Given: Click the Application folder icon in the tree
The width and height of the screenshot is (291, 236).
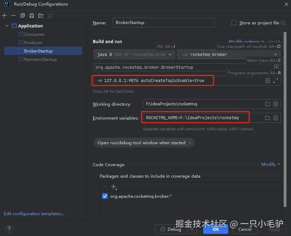Looking at the screenshot, I should click(x=14, y=26).
